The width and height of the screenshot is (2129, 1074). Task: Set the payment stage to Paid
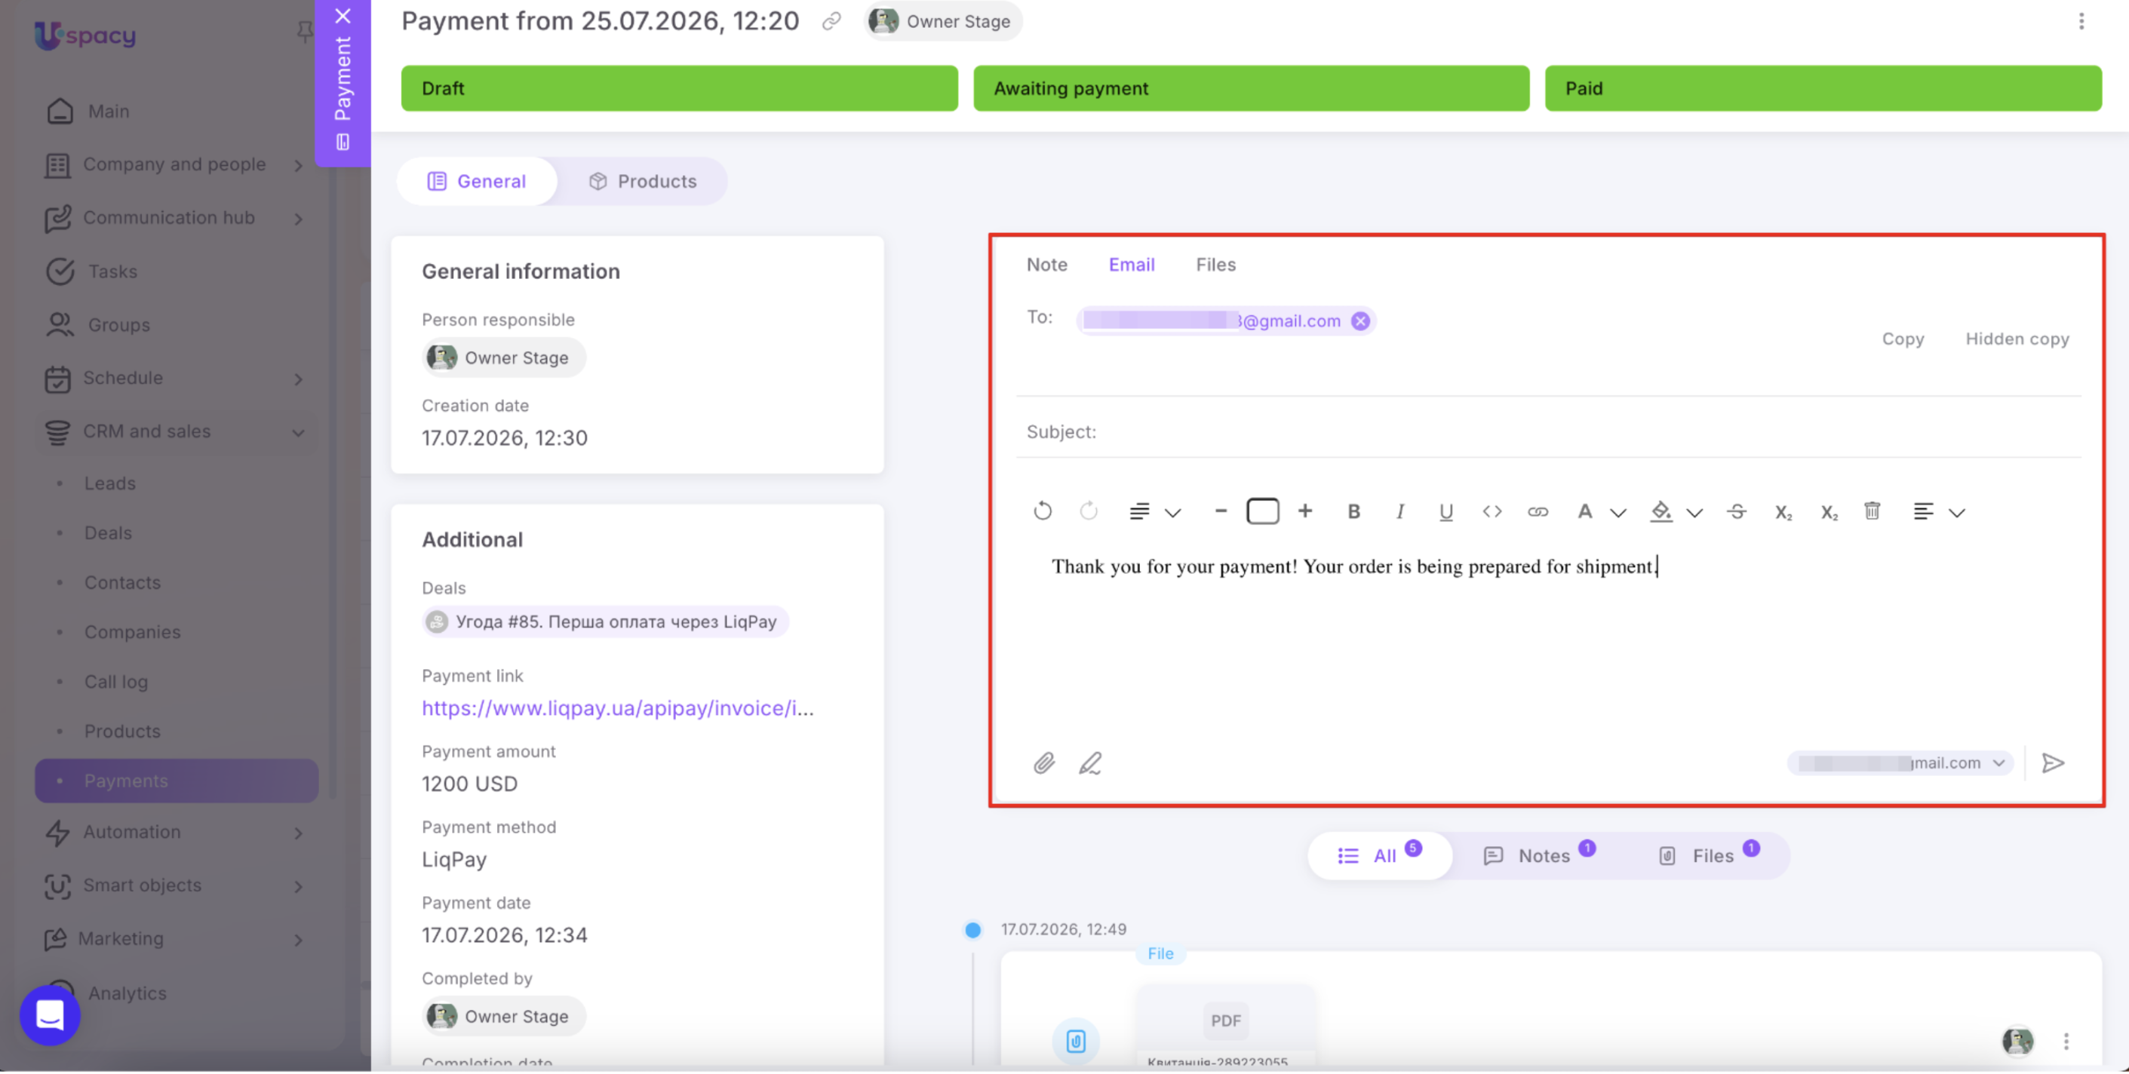(x=1823, y=88)
